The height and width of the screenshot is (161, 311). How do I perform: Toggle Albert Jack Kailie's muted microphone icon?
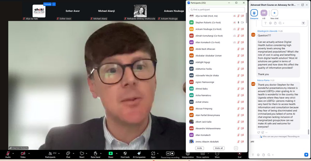[238, 122]
